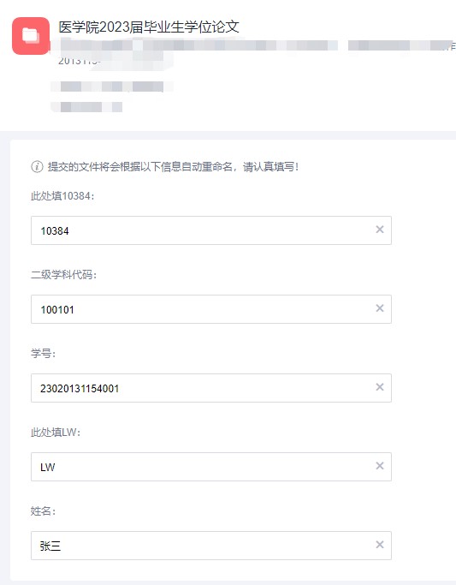Clear the 姓名 field with X icon
The image size is (456, 585).
pos(380,545)
